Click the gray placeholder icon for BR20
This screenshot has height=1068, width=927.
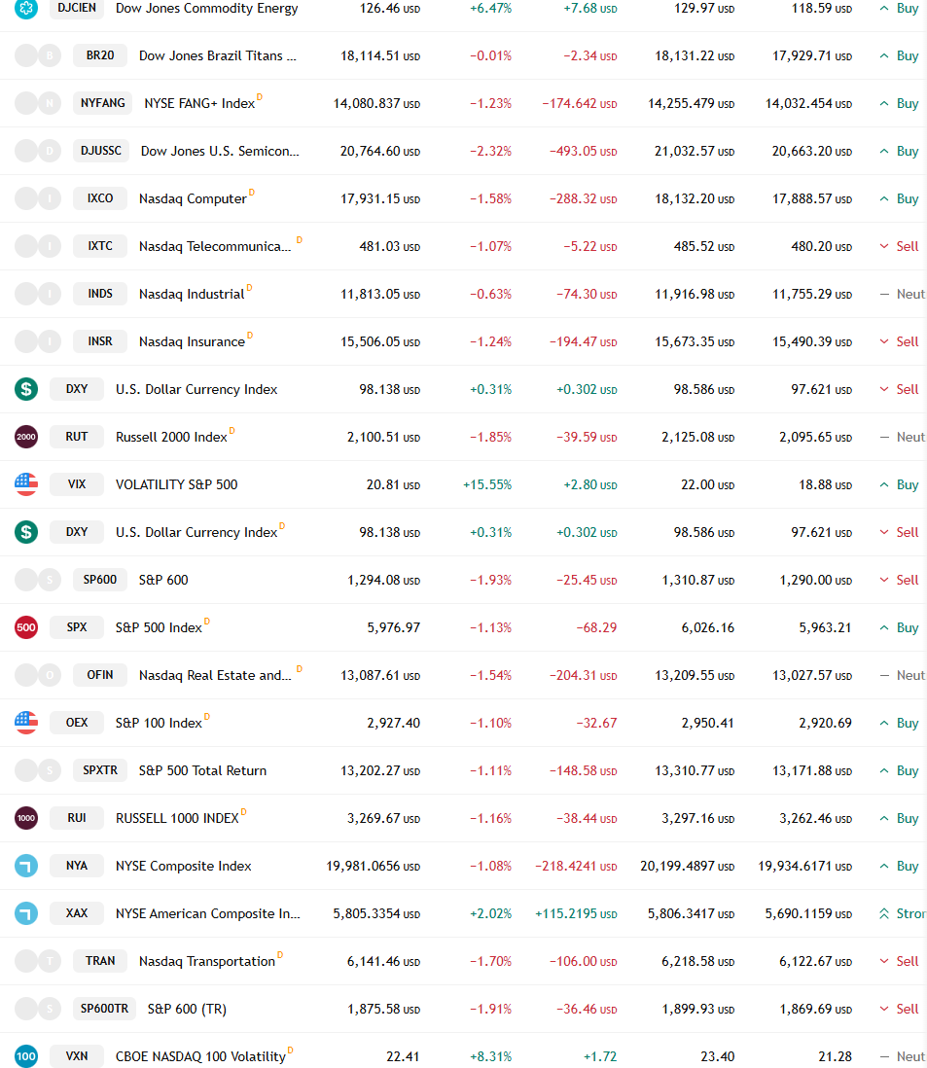[x=38, y=55]
